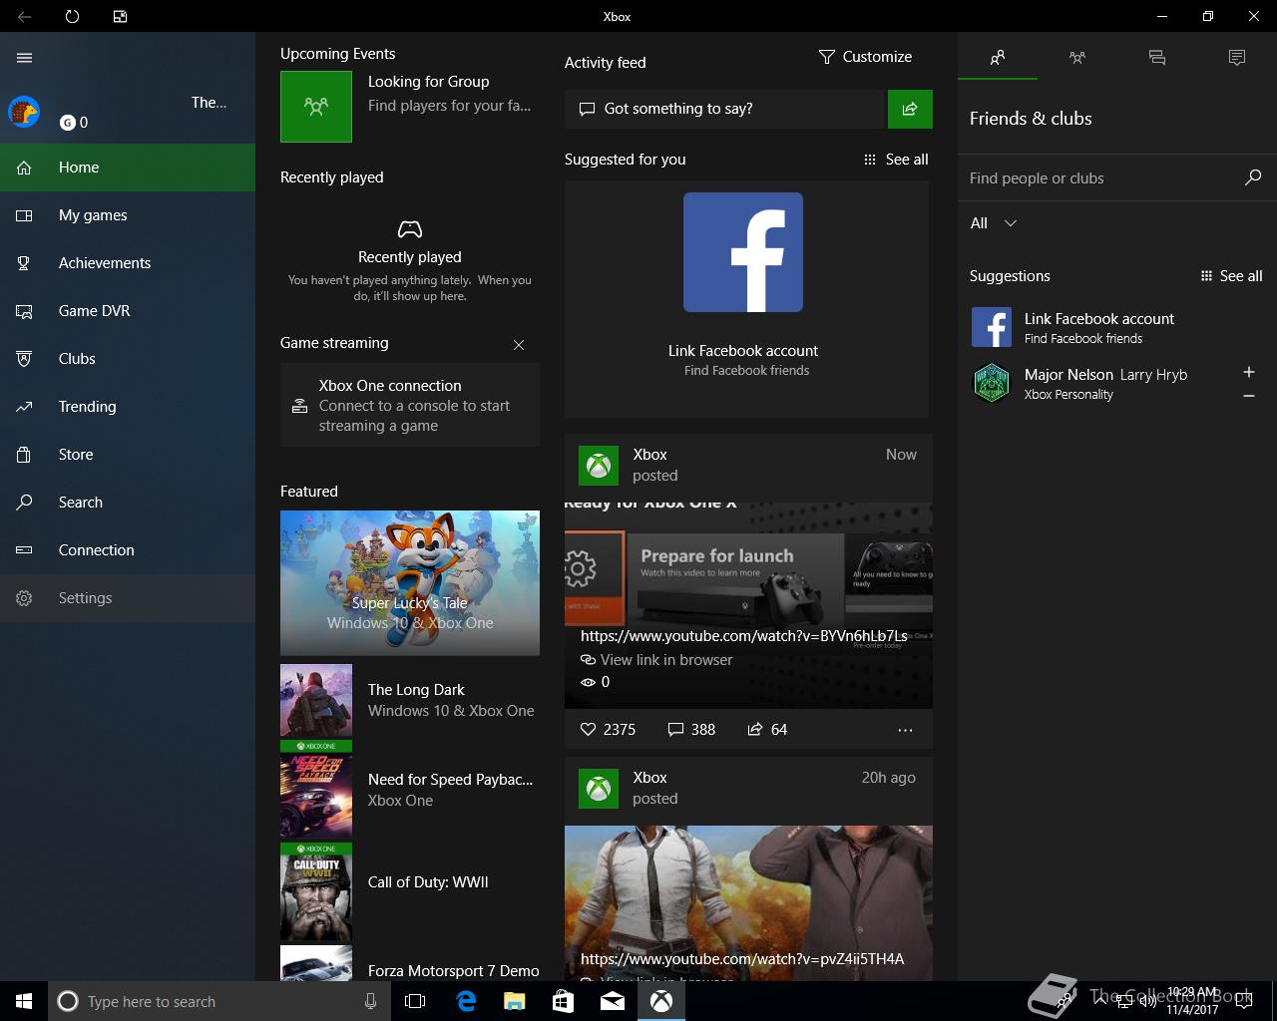Share the post with 64 shares
This screenshot has width=1277, height=1021.
[x=767, y=730]
